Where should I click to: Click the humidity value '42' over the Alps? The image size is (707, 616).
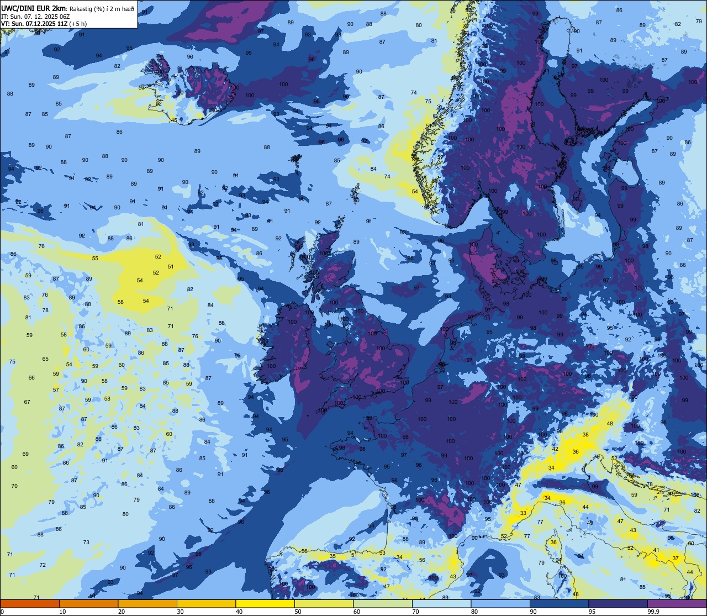click(x=556, y=449)
